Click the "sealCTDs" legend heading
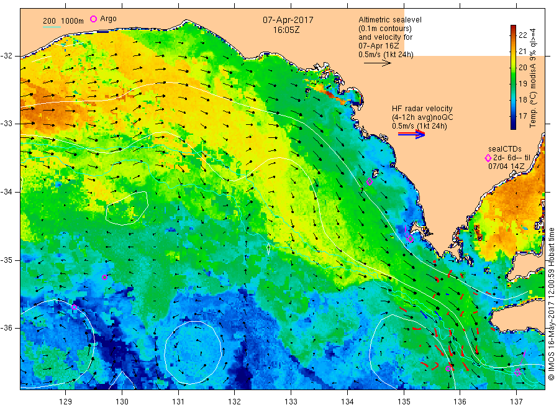 click(505, 149)
